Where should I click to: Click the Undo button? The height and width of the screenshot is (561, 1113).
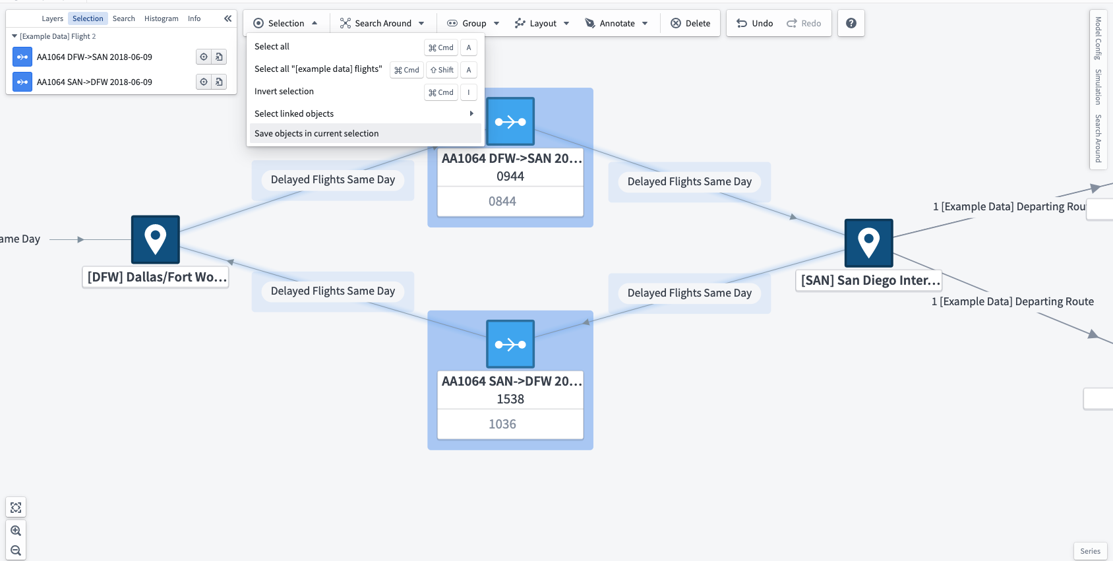pyautogui.click(x=755, y=23)
